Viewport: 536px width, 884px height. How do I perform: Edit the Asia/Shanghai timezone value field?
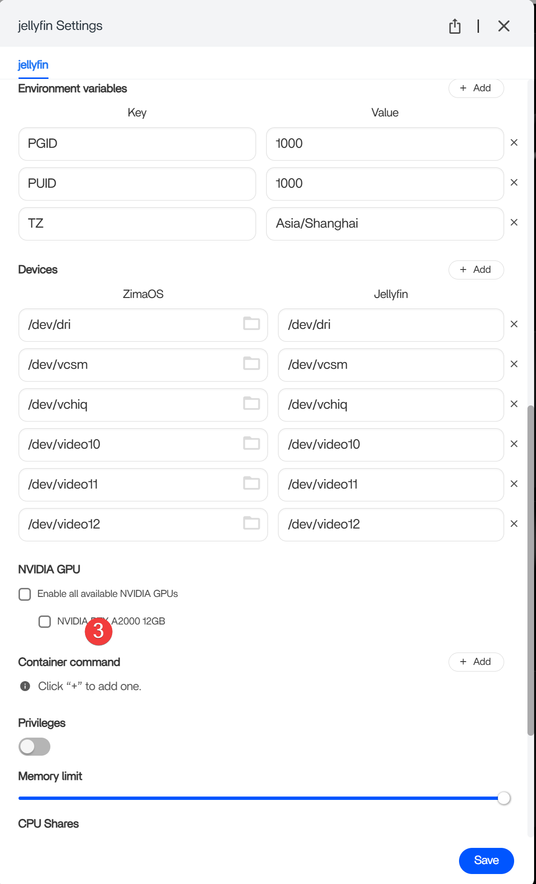[384, 224]
